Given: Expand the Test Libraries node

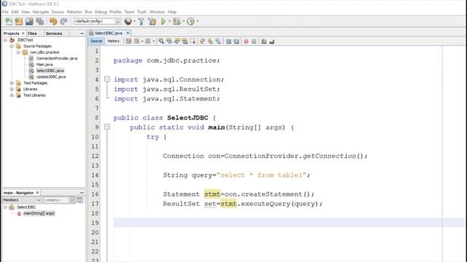Looking at the screenshot, I should coord(12,95).
